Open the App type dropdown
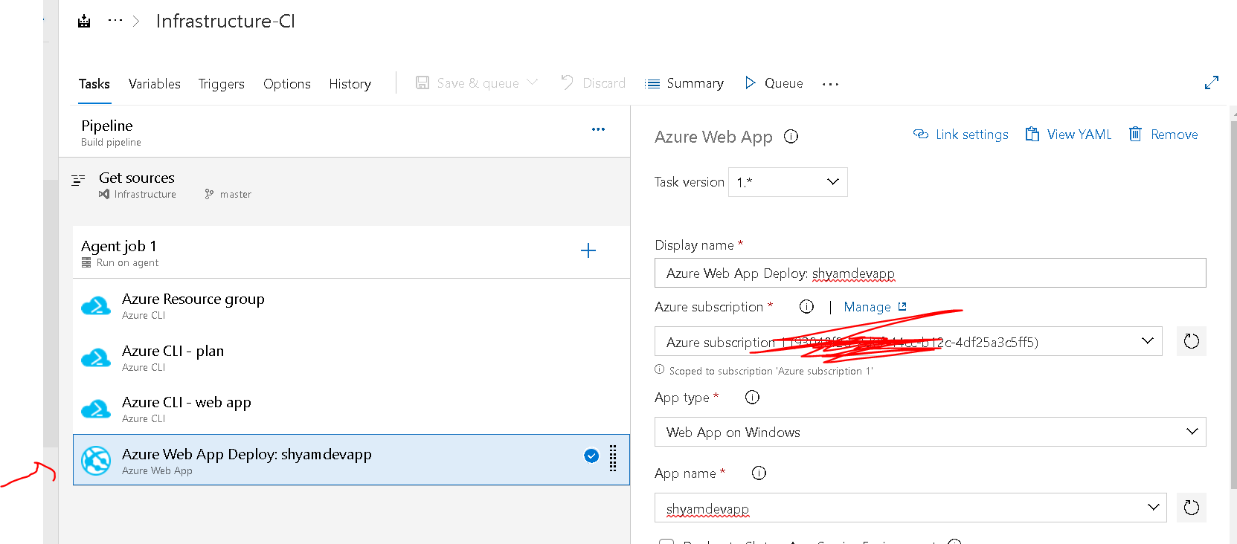Screen dimensions: 1237x544 [930, 432]
